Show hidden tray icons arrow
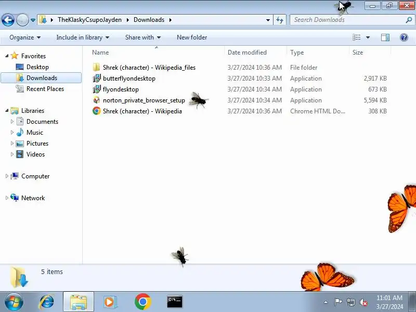The width and height of the screenshot is (416, 312). point(326,302)
